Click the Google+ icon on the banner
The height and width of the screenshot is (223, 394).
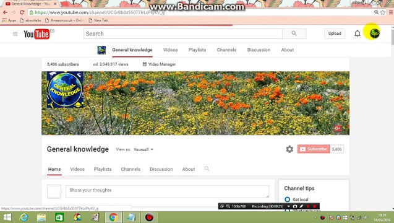pyautogui.click(x=338, y=128)
